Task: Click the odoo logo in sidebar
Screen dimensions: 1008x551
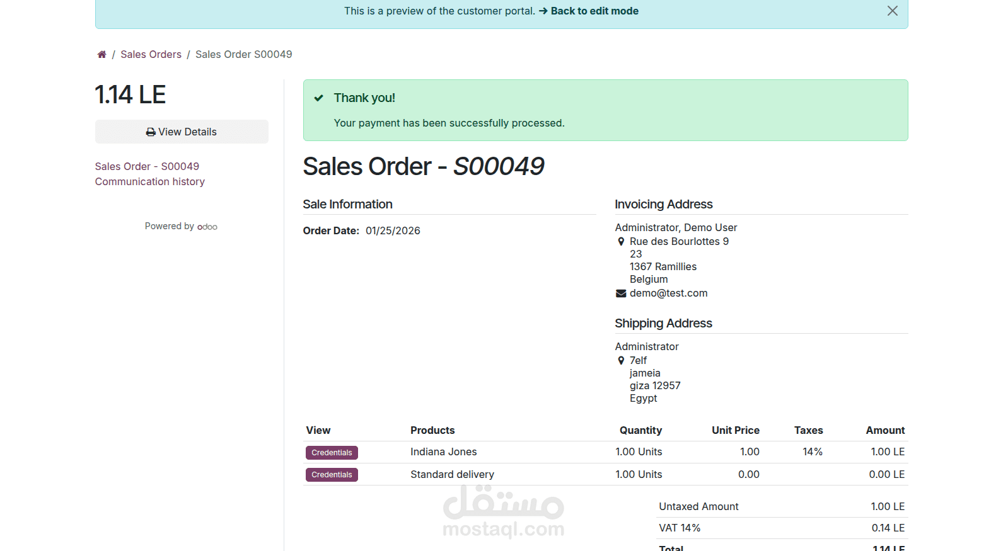Action: 207,227
